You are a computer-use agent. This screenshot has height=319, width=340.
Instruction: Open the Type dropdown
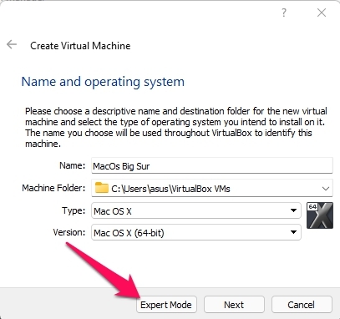(x=196, y=210)
